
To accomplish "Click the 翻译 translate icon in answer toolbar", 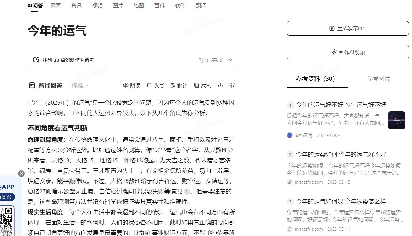I will pos(173,85).
